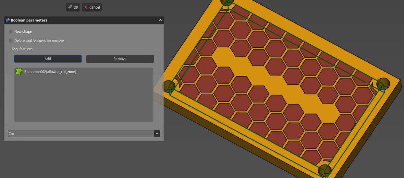Click the Tool features group label
Screen dimensions: 404x178
[x=22, y=49]
